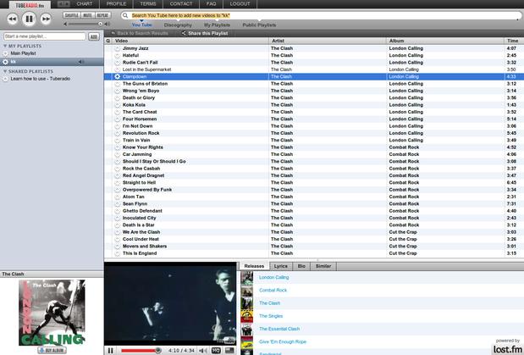Sort by the Time column header
The height and width of the screenshot is (355, 524).
pyautogui.click(x=514, y=41)
